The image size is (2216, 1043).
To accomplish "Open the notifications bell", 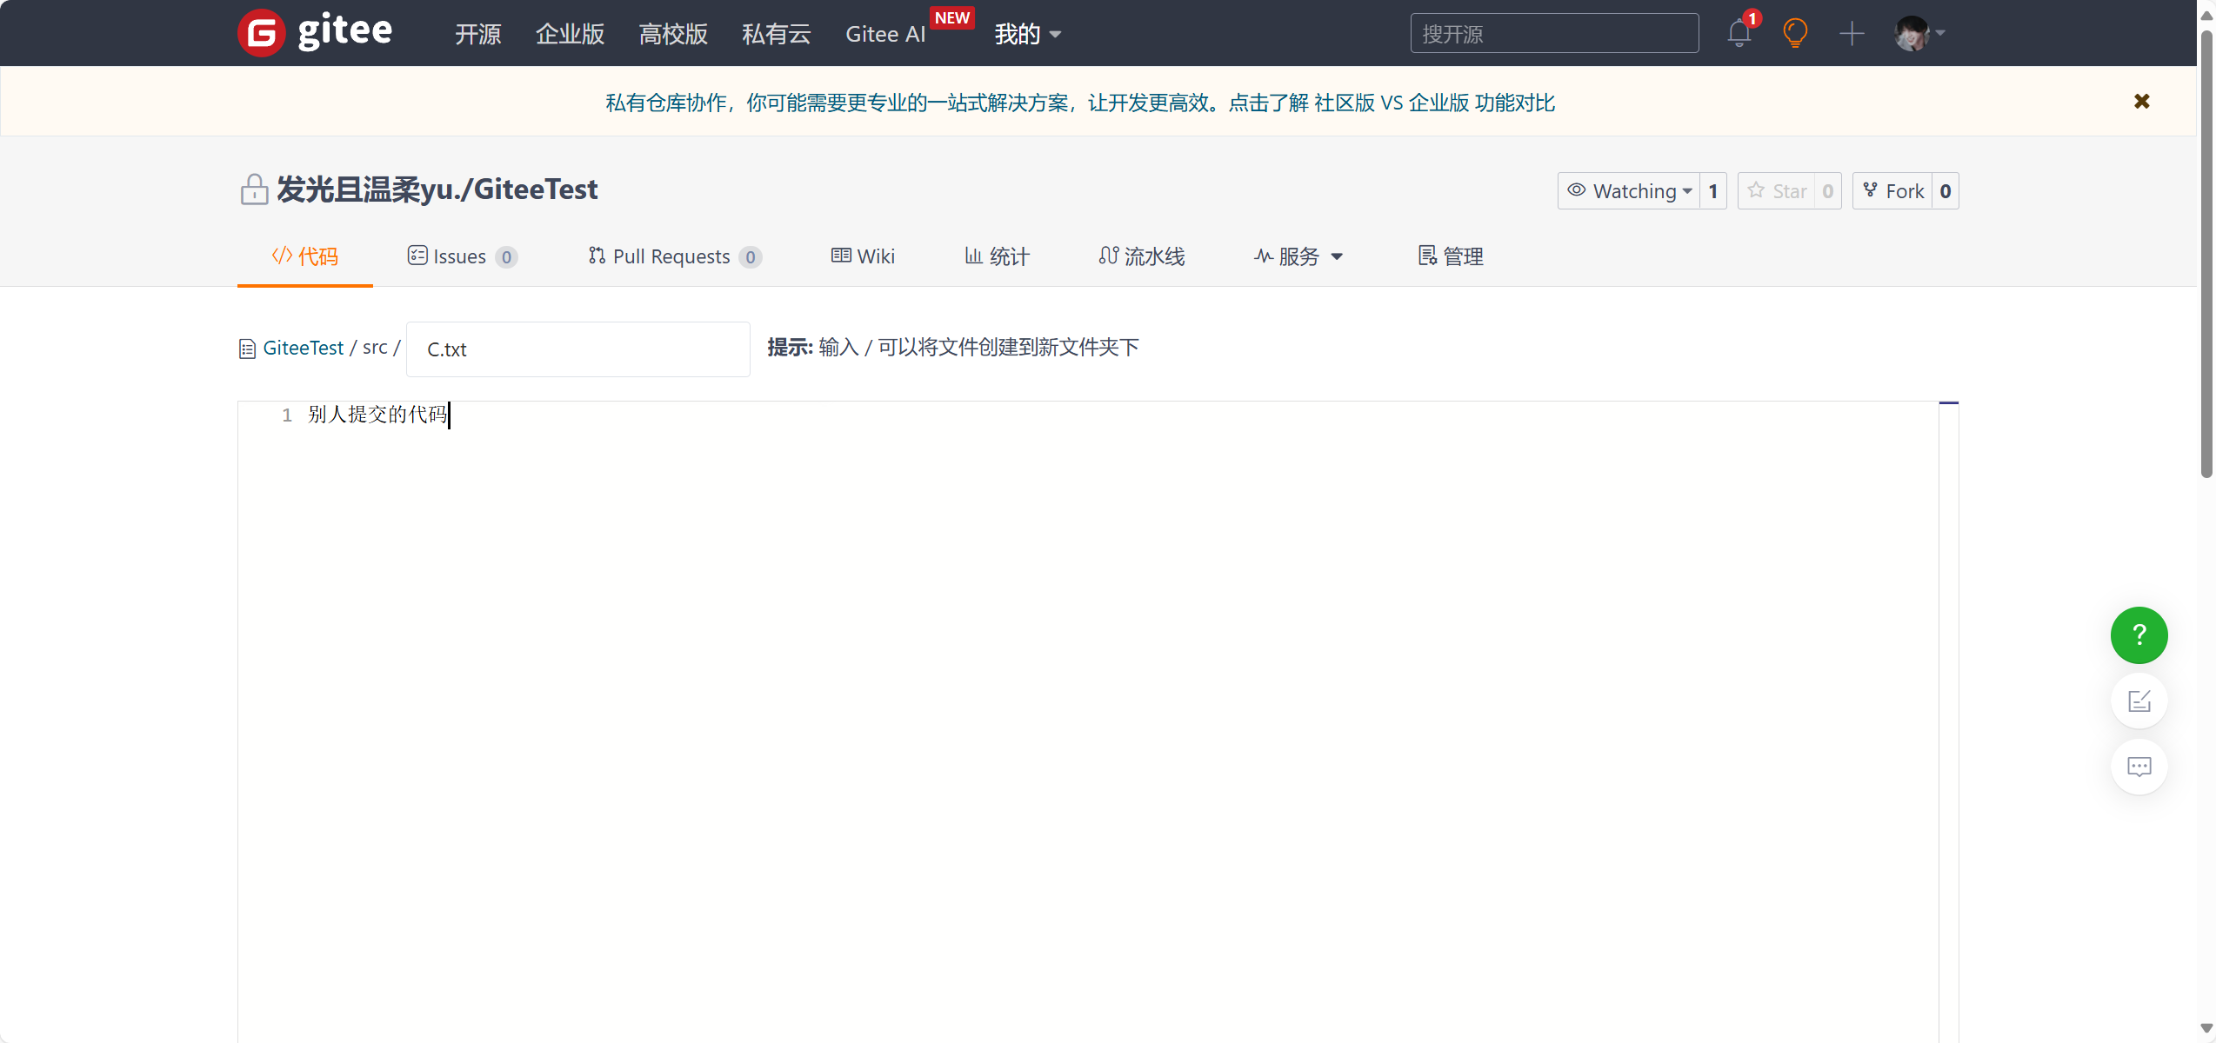I will (1739, 33).
